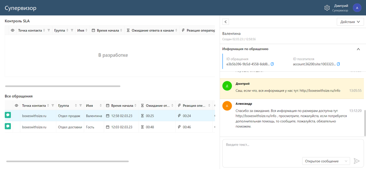Screen dimensions: 366x169
Task: Click calendar icon in Валентина's row
Action: (108, 116)
